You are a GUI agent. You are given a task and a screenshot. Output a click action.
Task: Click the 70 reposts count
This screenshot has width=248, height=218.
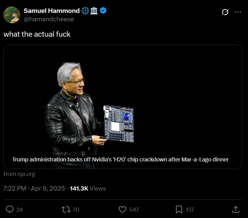coord(76,210)
